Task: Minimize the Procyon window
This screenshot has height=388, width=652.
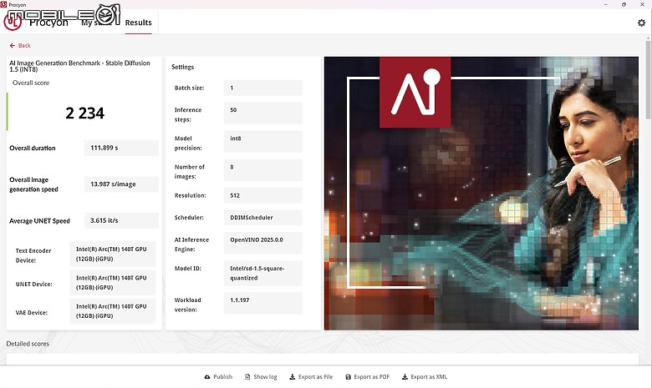Action: (606, 4)
